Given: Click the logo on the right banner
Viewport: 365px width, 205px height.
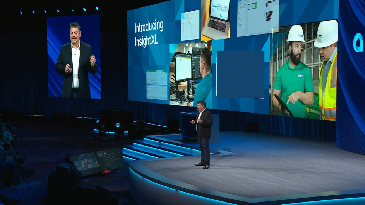Looking at the screenshot, I should coord(358,42).
